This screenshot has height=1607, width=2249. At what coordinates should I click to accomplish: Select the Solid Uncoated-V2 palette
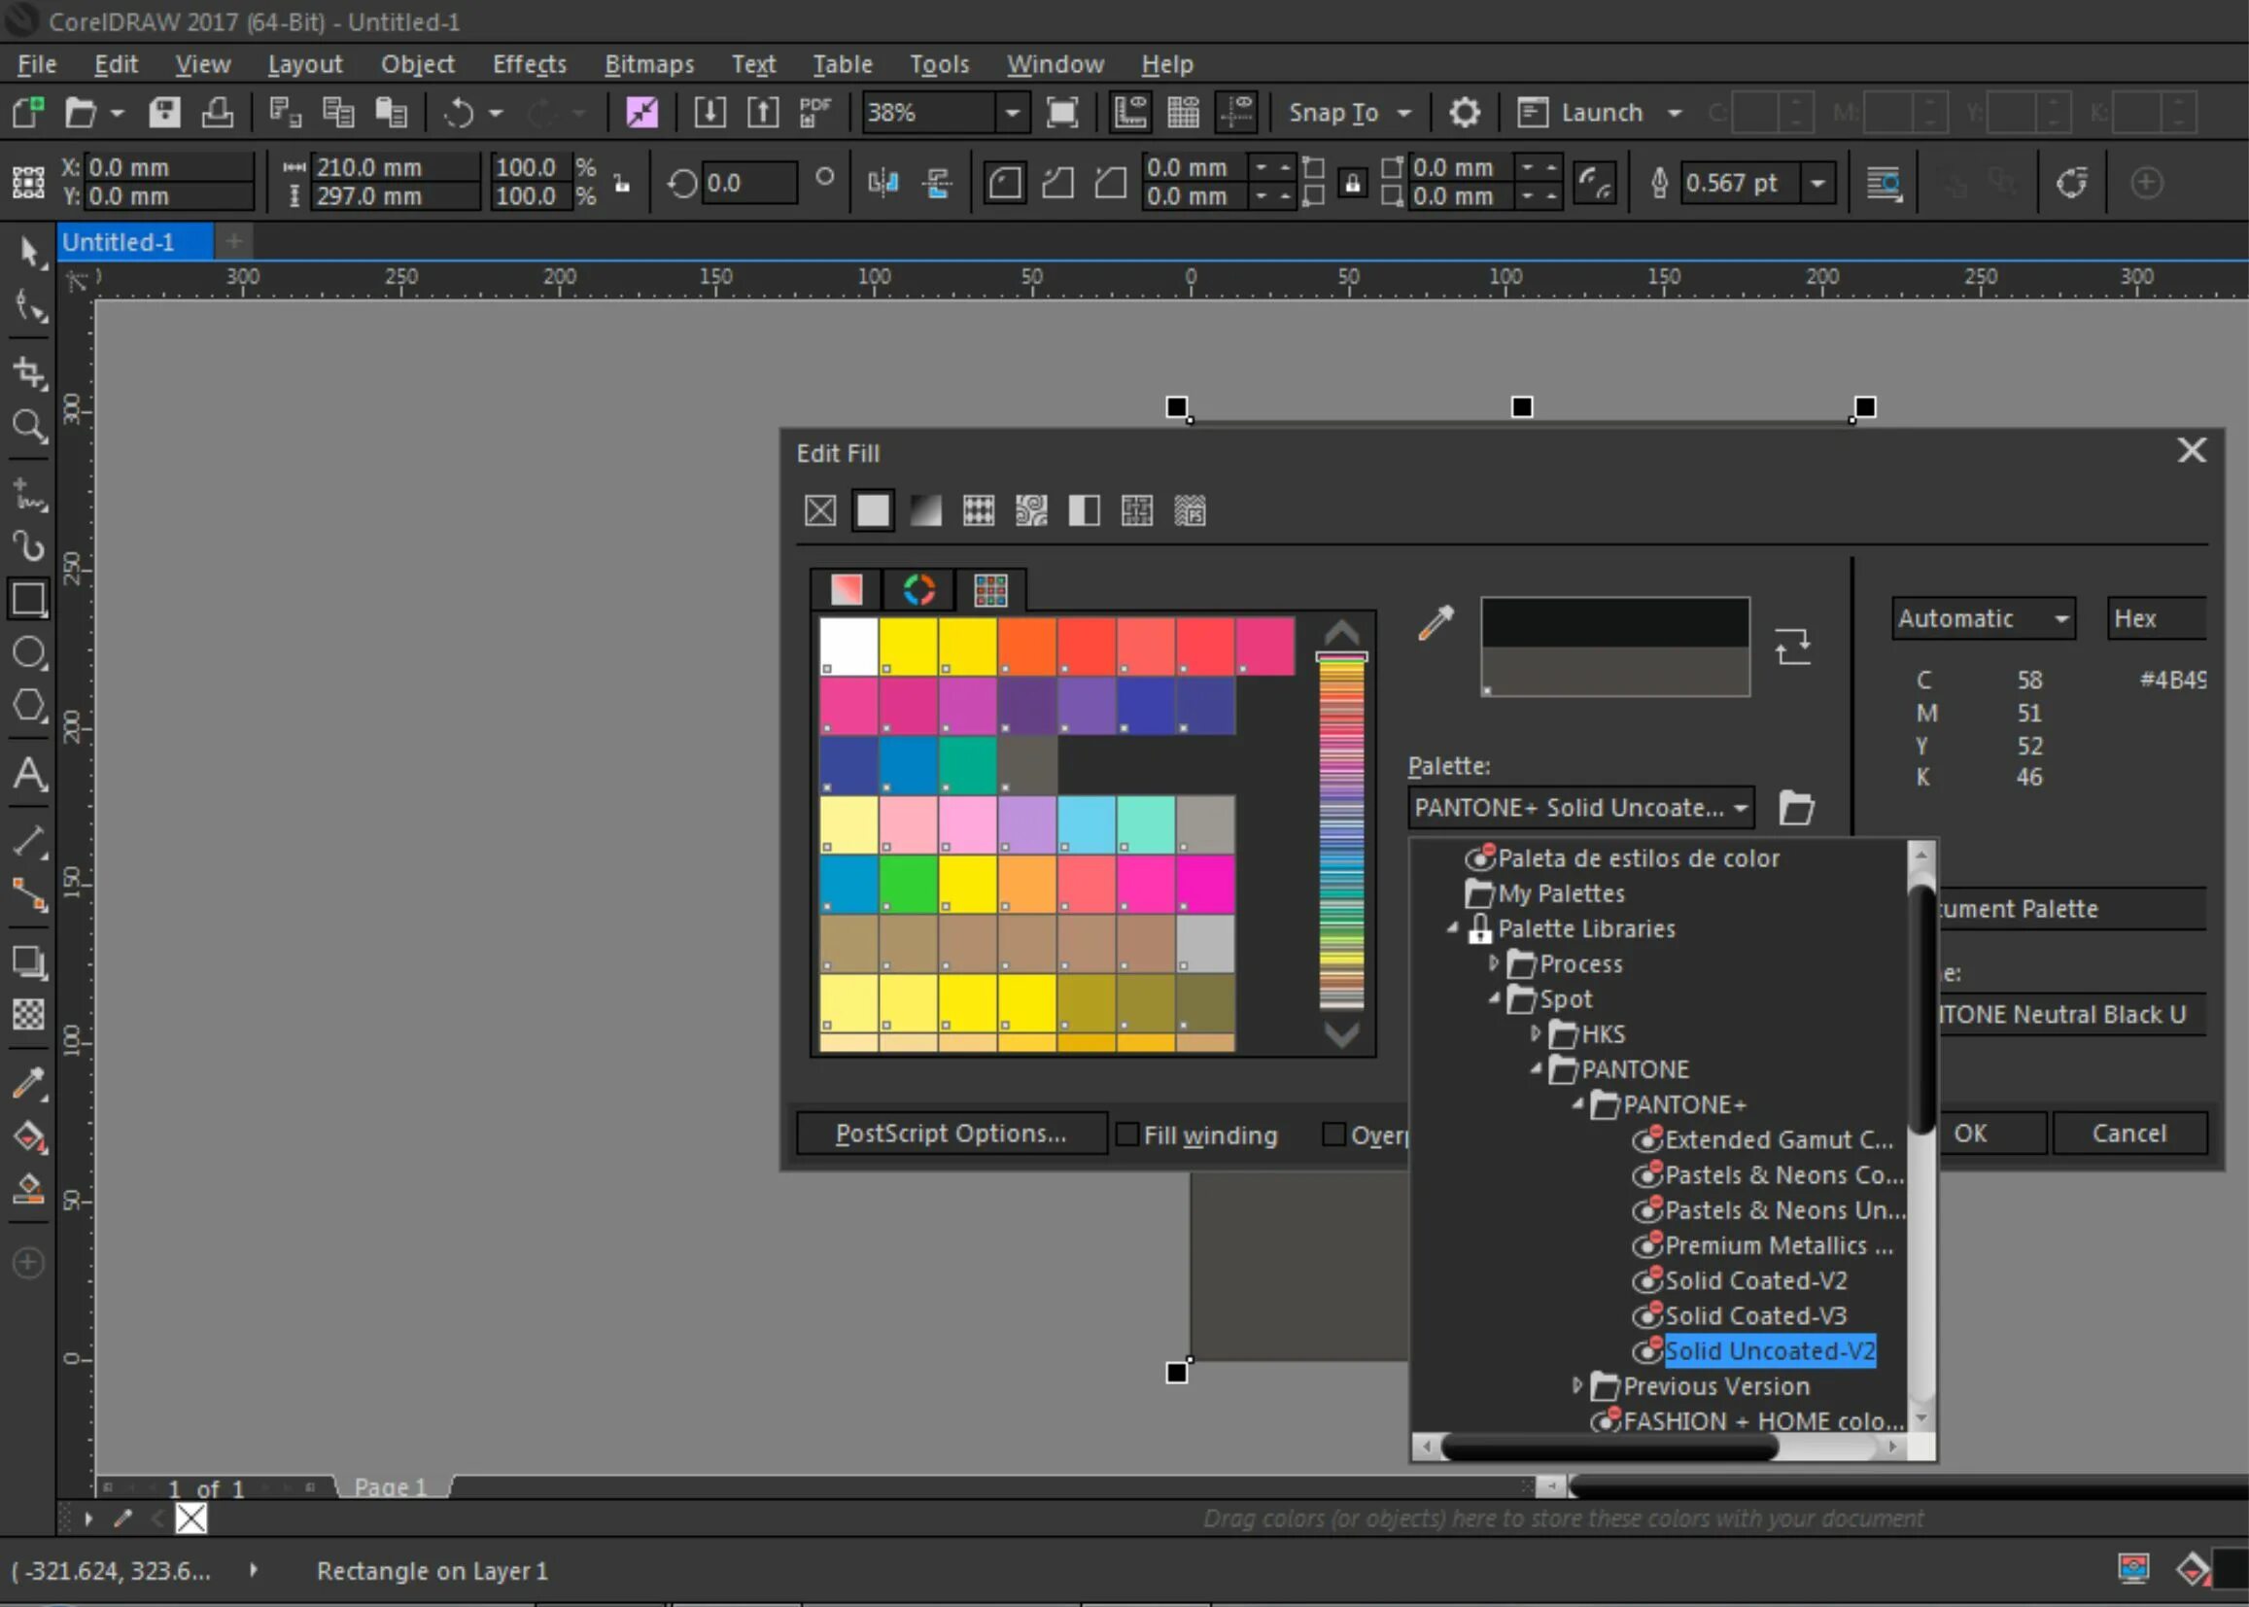point(1761,1349)
